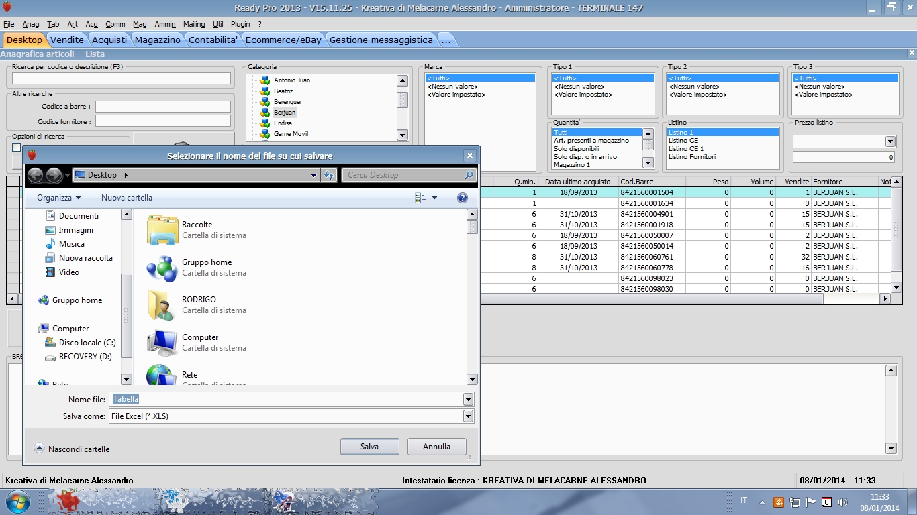
Task: Open the Windows Start menu
Action: (17, 501)
